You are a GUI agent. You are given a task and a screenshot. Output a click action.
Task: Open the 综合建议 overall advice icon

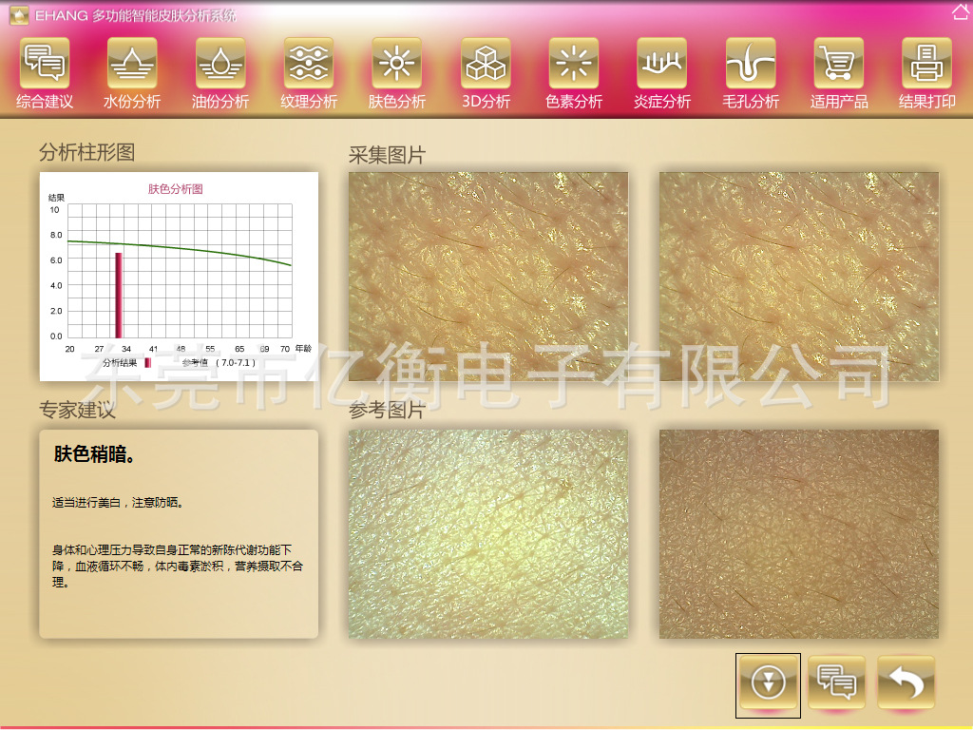click(45, 64)
